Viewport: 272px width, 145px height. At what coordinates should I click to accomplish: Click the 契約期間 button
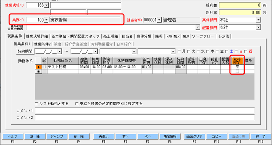[x=25, y=51]
